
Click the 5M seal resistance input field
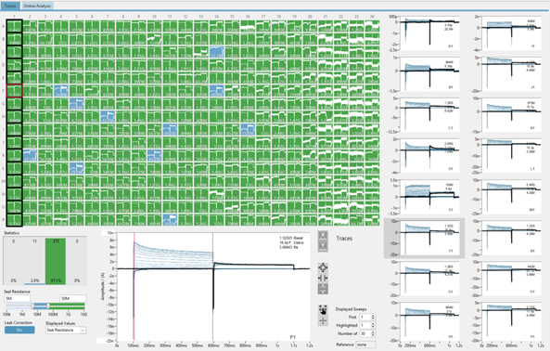click(18, 298)
